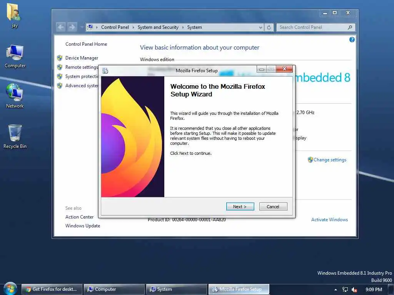Close the Control Panel System window
This screenshot has height=295, width=394.
pyautogui.click(x=348, y=13)
